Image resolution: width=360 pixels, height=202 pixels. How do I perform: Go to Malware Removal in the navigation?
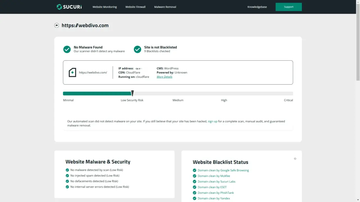tap(165, 7)
